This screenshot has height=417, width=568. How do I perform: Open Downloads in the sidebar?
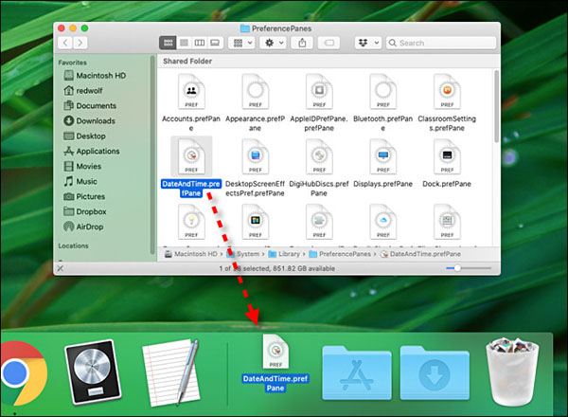[x=95, y=120]
